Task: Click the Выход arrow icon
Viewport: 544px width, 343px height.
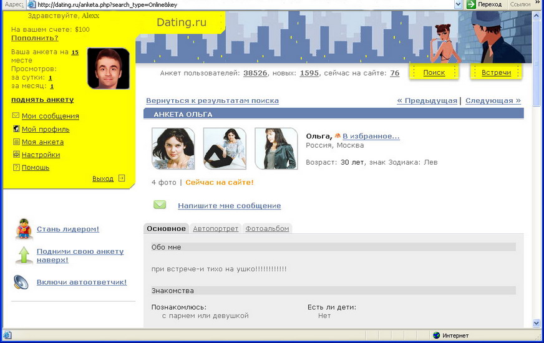Action: click(122, 178)
